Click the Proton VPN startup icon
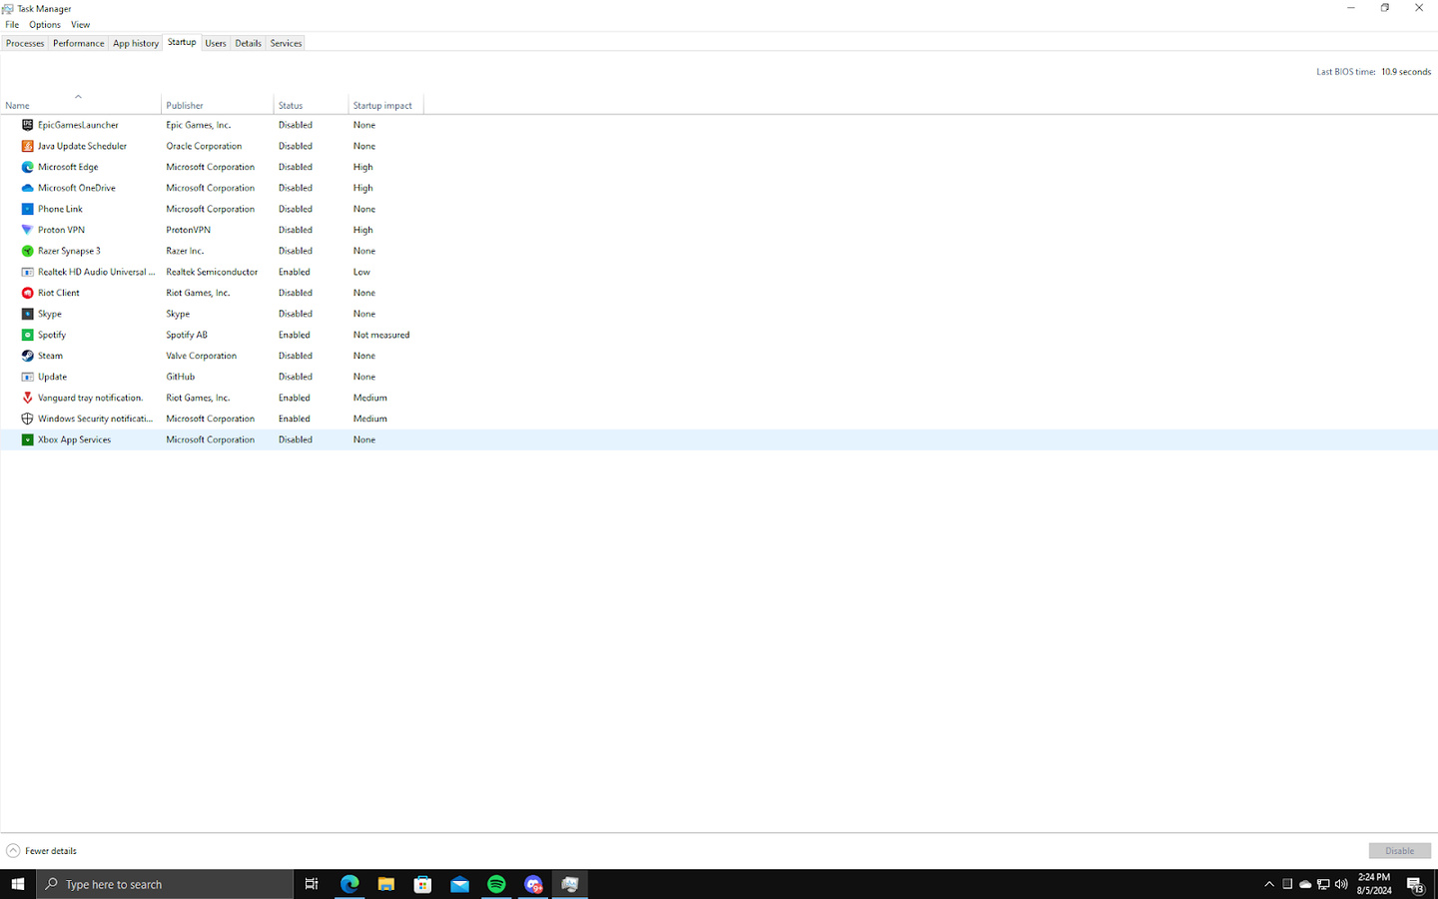The width and height of the screenshot is (1438, 899). coord(26,229)
